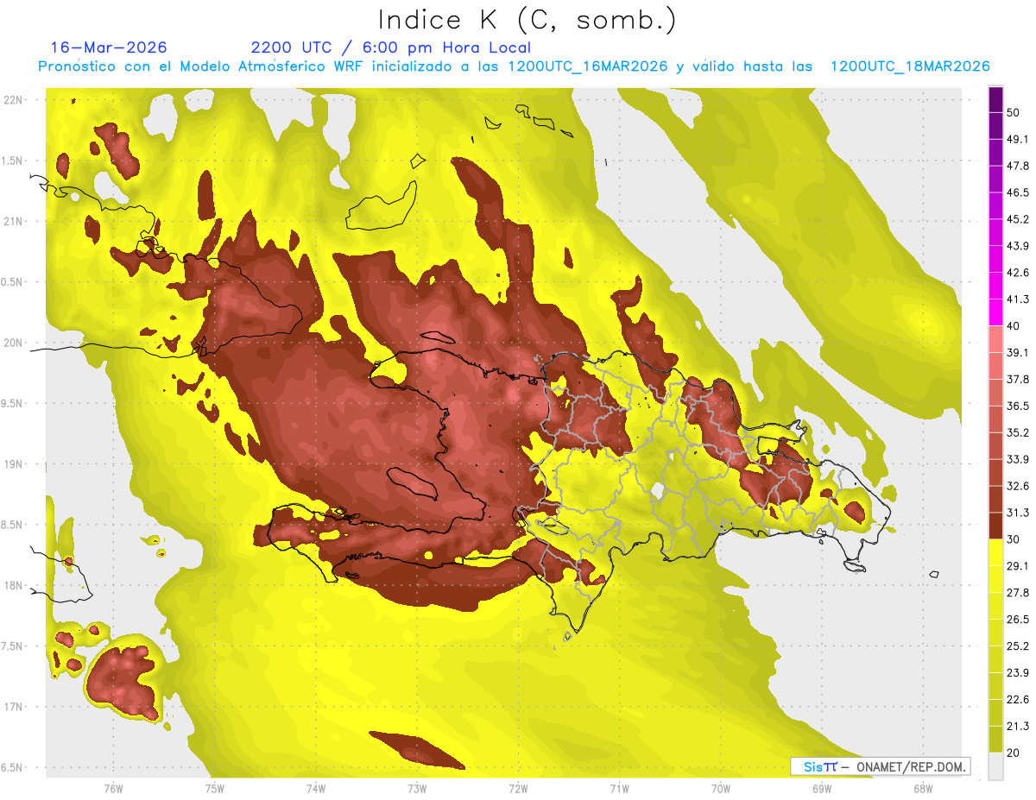Screen dimensions: 1036x800
Task: Click the colorbar value '49.1'
Action: pyautogui.click(x=1018, y=139)
